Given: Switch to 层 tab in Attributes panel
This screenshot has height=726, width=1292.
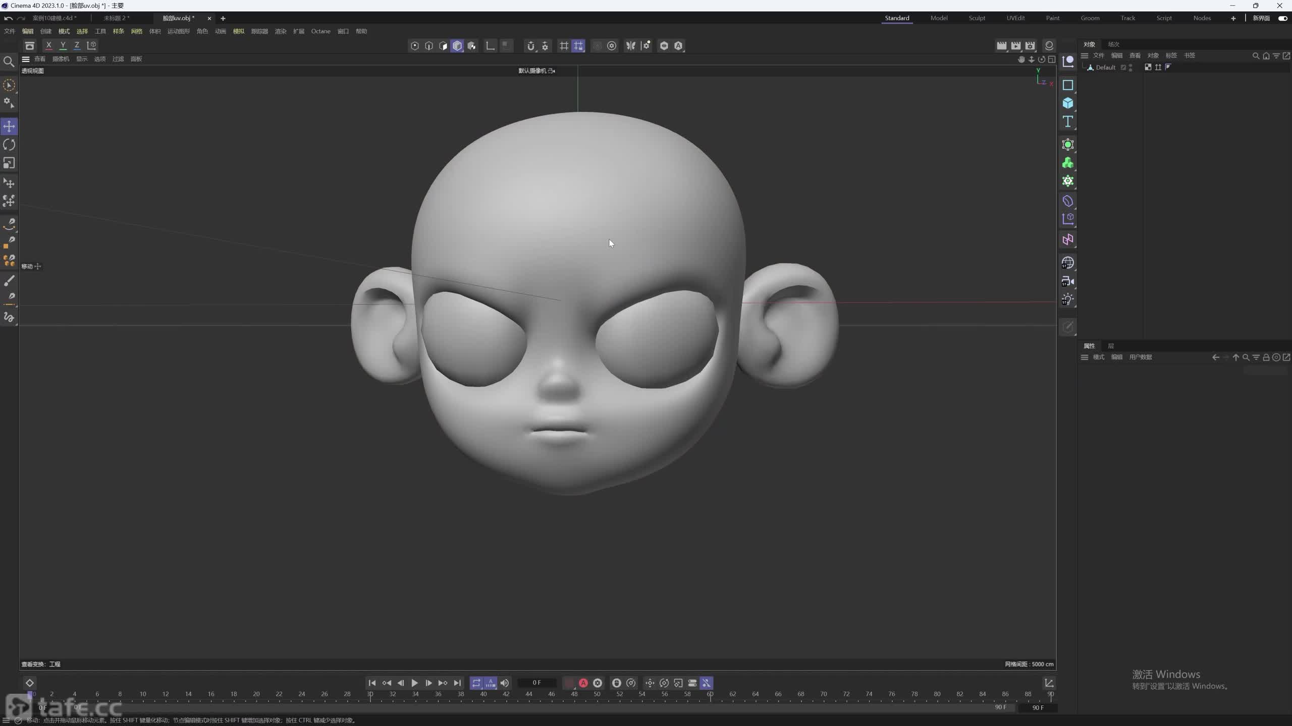Looking at the screenshot, I should (1110, 346).
